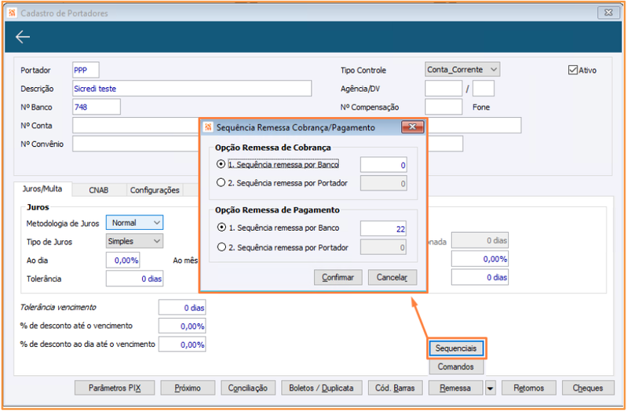
Task: Click the Juros Tolerância dias field
Action: click(x=134, y=279)
